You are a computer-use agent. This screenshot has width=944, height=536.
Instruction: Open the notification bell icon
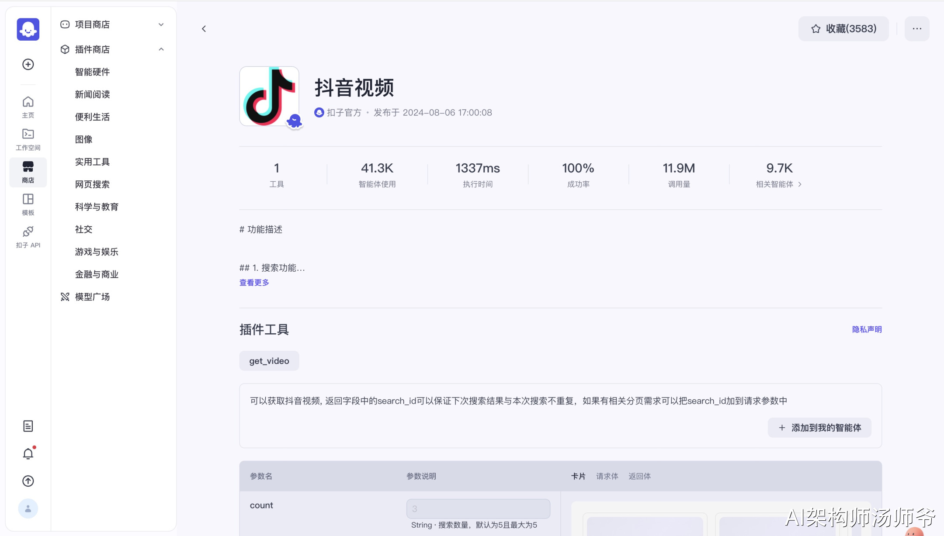coord(28,454)
